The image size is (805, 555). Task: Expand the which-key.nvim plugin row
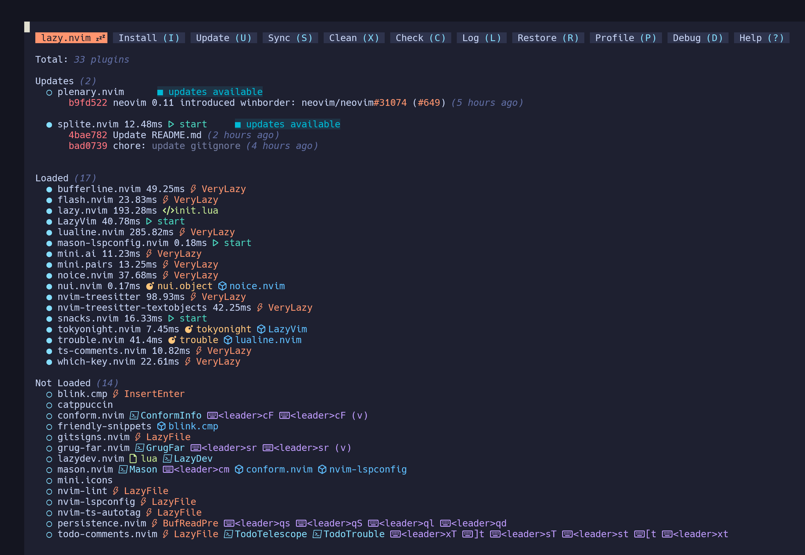pyautogui.click(x=143, y=361)
